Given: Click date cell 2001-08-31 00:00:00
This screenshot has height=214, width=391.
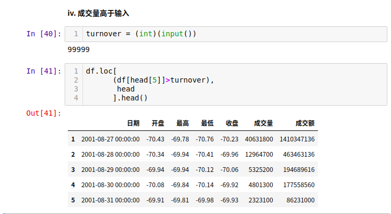Looking at the screenshot, I should (x=110, y=200).
